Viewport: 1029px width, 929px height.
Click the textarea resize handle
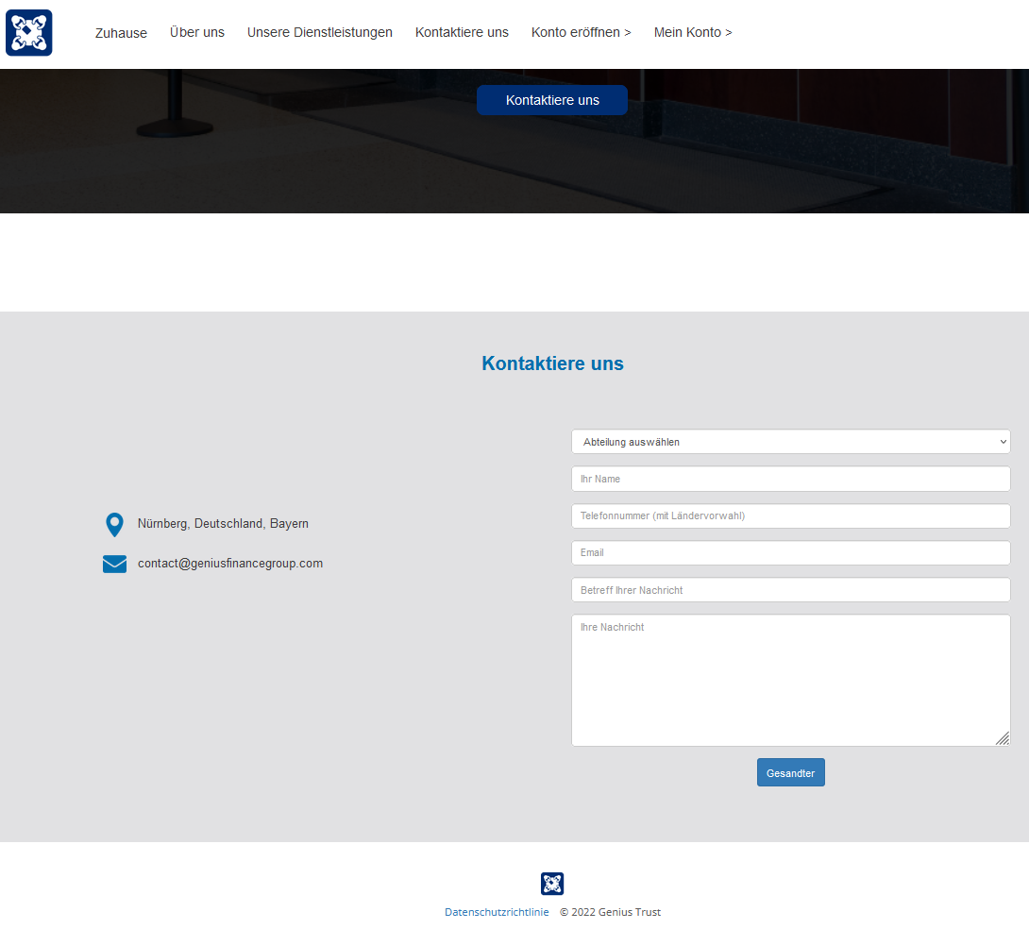coord(1003,738)
